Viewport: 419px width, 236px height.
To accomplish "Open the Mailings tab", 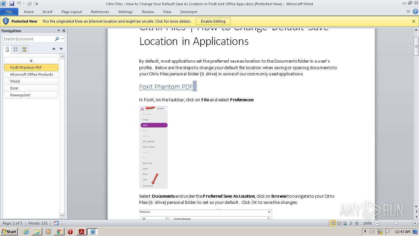I will (x=126, y=12).
